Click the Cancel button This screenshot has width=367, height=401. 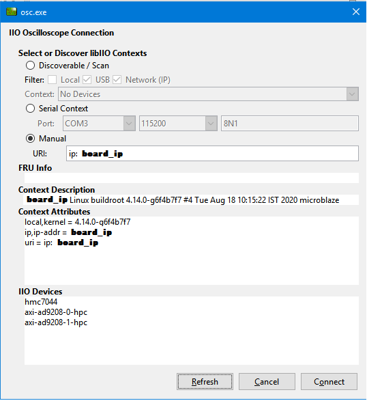click(x=267, y=382)
